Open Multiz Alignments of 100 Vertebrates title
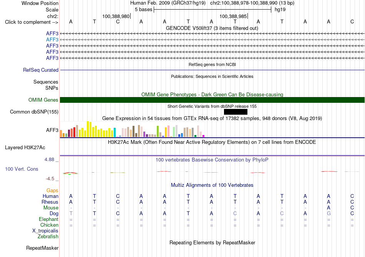Screen dimensions: 365x257 (x=212, y=185)
